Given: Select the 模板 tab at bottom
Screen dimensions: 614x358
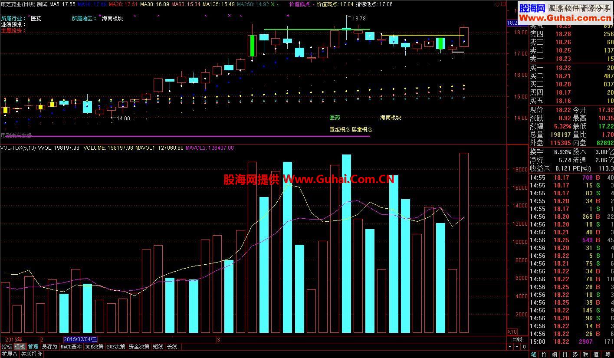Looking at the screenshot, I should coord(20,347).
